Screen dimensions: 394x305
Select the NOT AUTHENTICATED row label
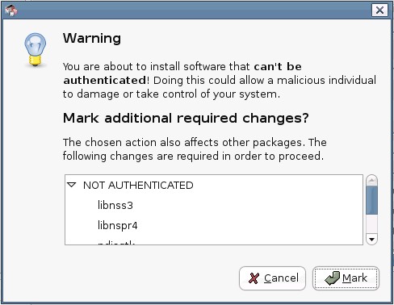(x=138, y=186)
